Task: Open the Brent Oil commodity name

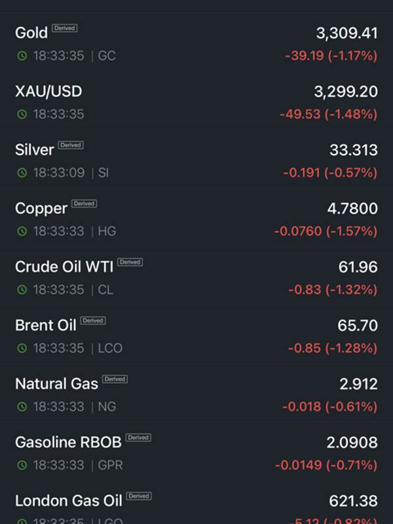Action: (x=45, y=325)
